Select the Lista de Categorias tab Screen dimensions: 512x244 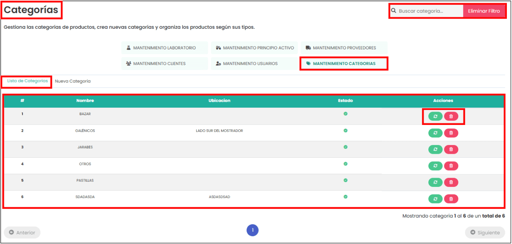[27, 81]
